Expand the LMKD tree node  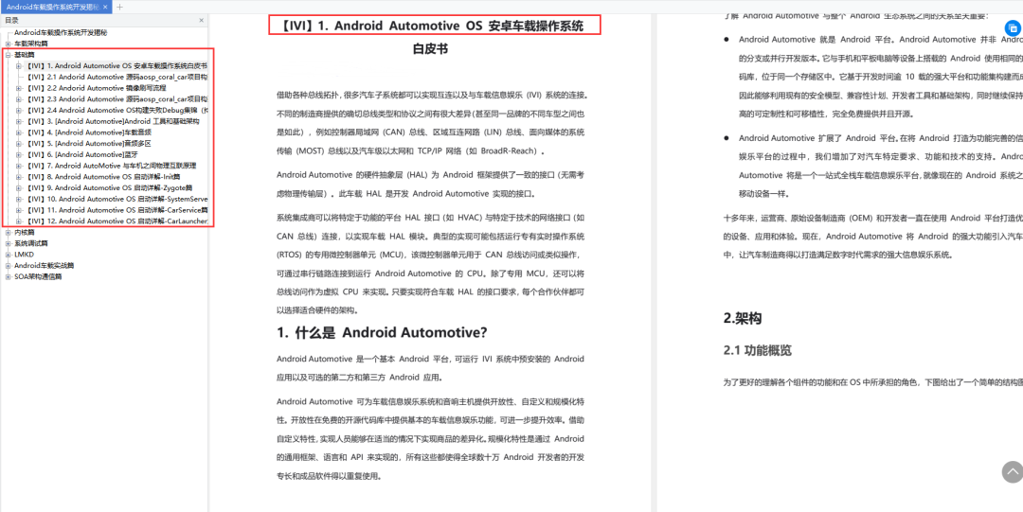(8, 255)
